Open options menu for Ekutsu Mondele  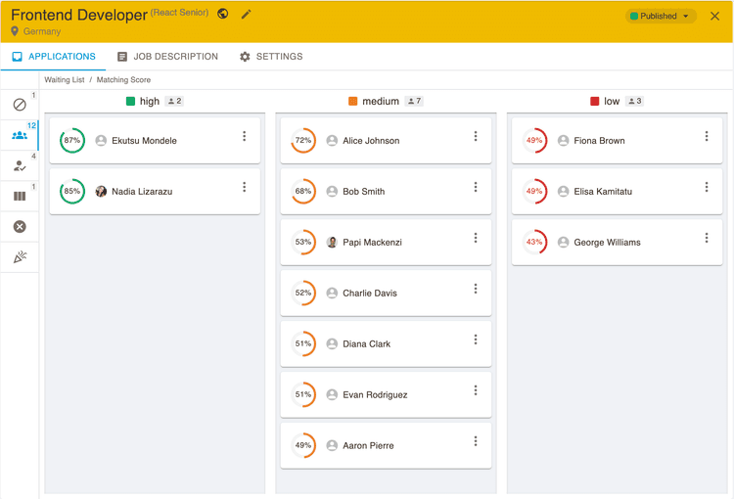pyautogui.click(x=245, y=137)
